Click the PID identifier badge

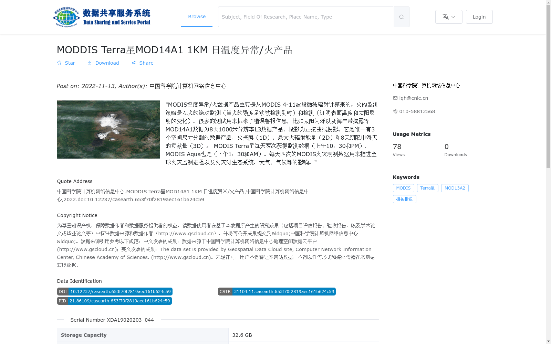coord(114,301)
